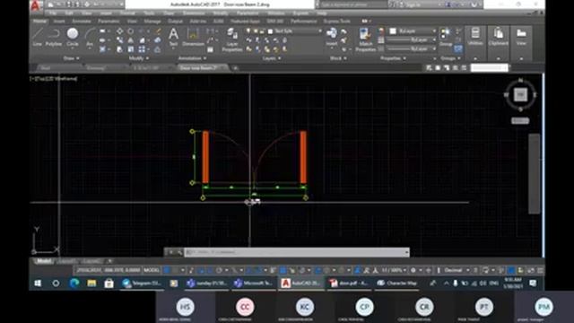Image resolution: width=574 pixels, height=323 pixels.
Task: Expand the Modify panel dropdown
Action: 138,58
